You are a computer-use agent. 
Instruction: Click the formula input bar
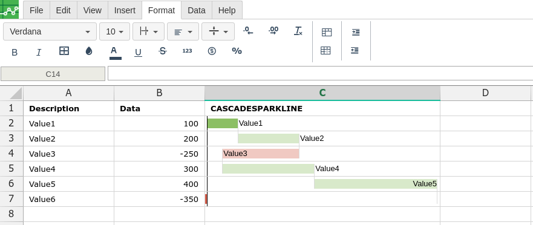(320, 73)
